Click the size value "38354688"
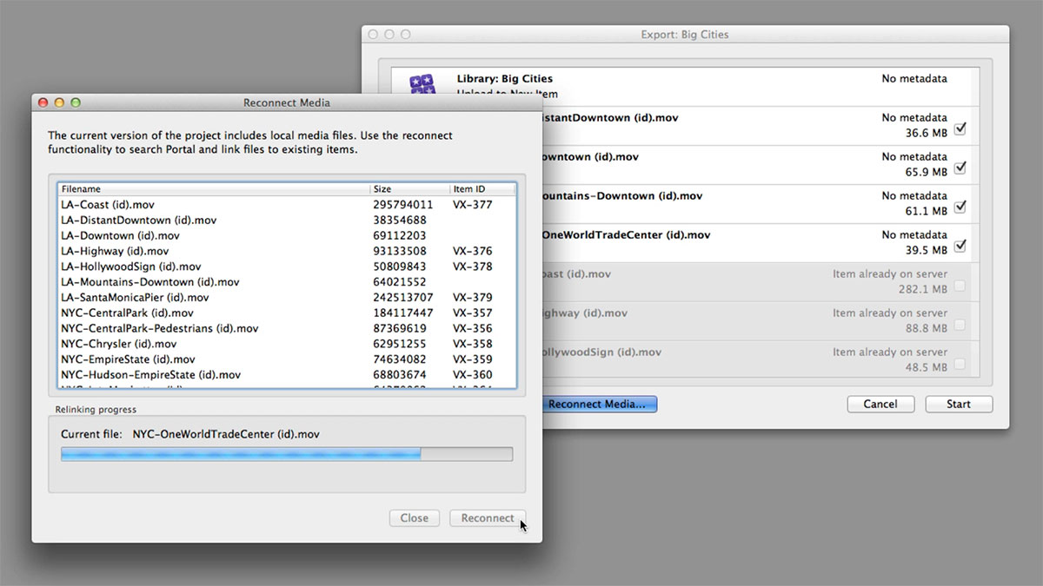1043x586 pixels. (x=399, y=221)
